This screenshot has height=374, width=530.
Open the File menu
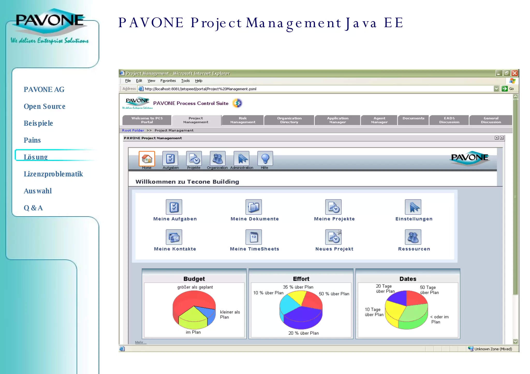128,81
